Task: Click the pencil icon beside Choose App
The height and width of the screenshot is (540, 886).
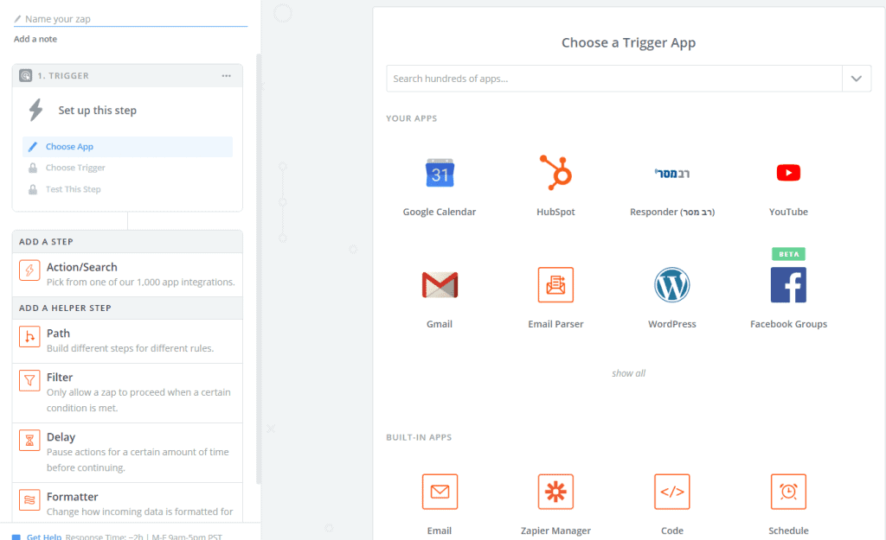Action: [33, 147]
